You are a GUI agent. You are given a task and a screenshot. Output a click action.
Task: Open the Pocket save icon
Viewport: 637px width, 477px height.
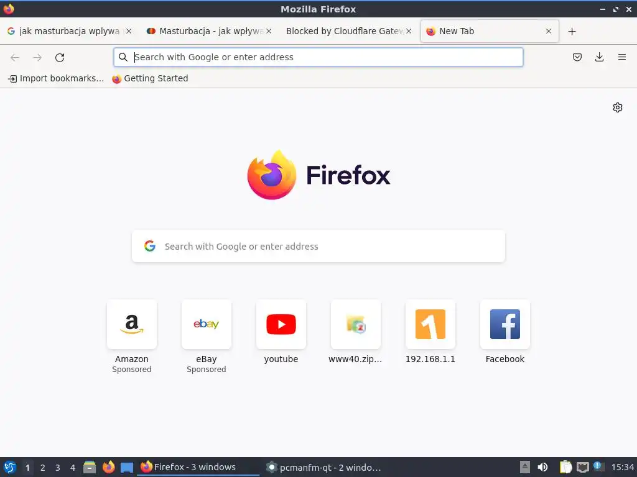(577, 57)
